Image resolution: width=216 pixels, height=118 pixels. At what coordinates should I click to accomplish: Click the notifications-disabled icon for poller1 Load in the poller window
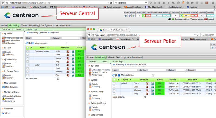pyautogui.click(x=148, y=87)
